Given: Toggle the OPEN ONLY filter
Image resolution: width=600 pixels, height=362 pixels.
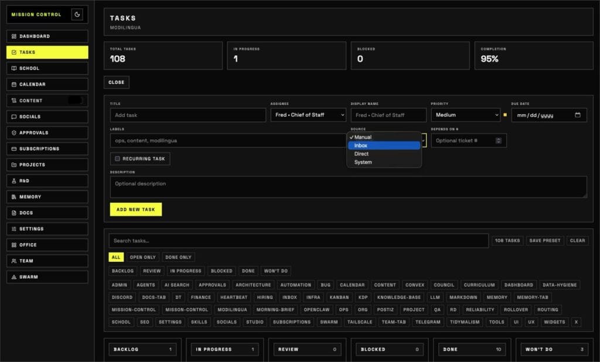Looking at the screenshot, I should click(143, 257).
